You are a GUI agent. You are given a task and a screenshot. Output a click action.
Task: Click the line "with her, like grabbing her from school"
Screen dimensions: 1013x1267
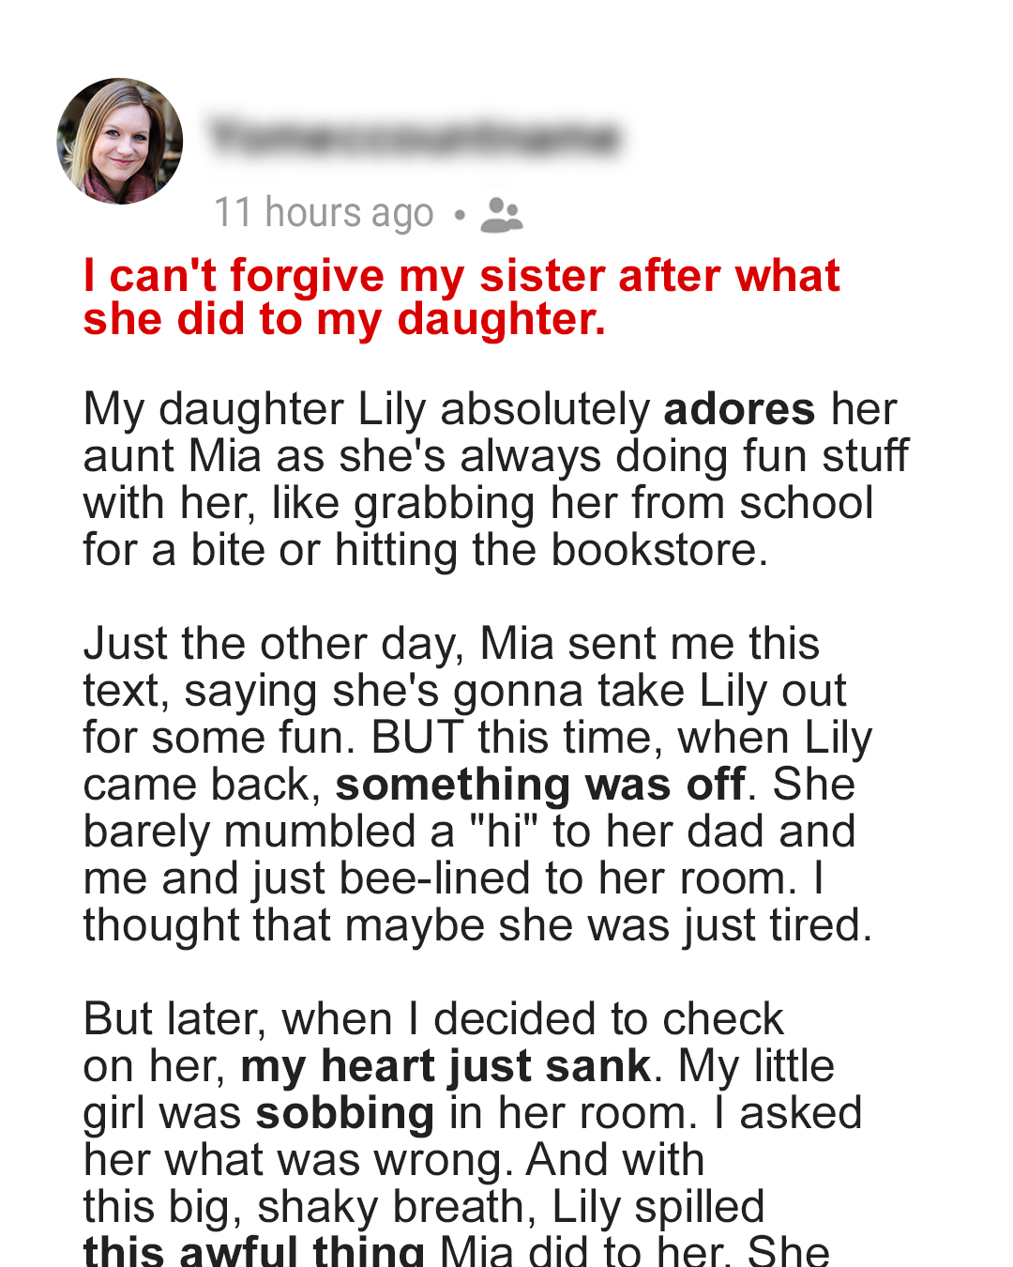pyautogui.click(x=478, y=503)
